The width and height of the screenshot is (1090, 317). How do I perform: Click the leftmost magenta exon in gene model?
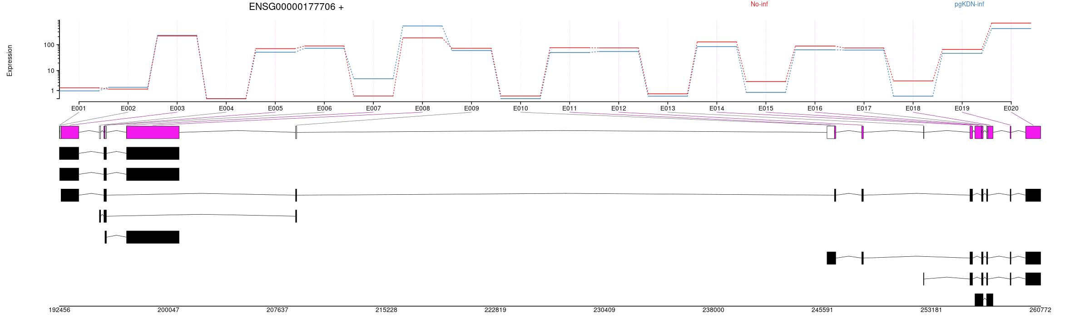(69, 132)
